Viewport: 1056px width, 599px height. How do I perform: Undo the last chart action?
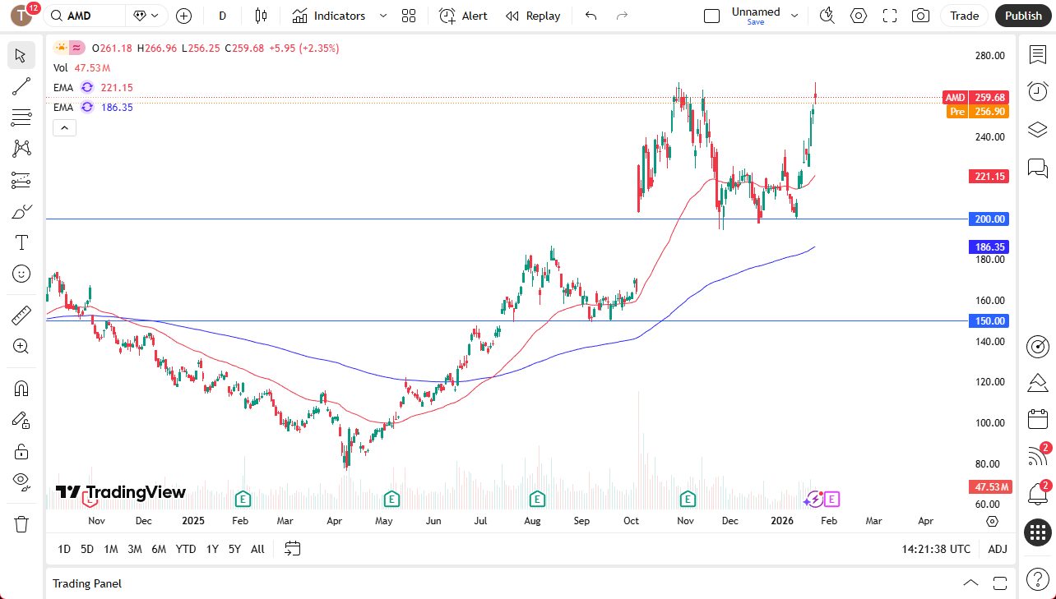[x=591, y=16]
